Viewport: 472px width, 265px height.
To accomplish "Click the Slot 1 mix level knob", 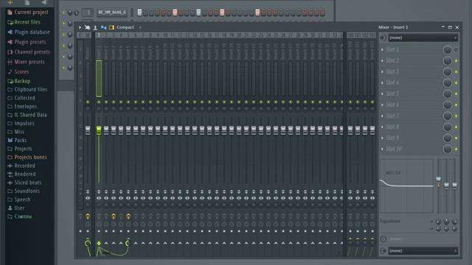I will click(x=448, y=49).
